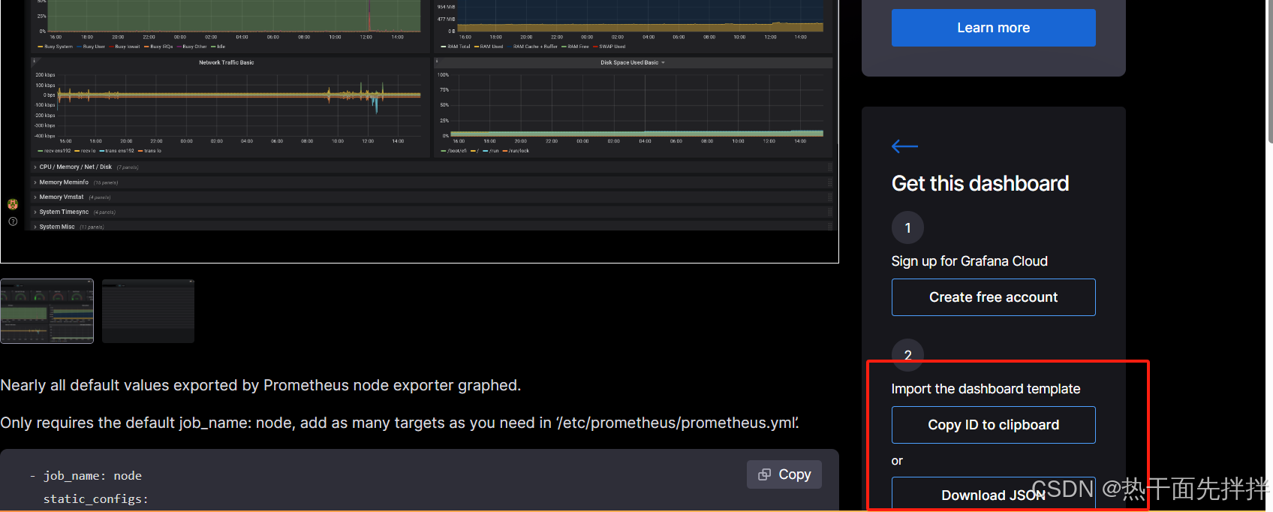Click the drag handle on Memory Vmstat row
Image resolution: width=1273 pixels, height=512 pixels.
(x=829, y=197)
